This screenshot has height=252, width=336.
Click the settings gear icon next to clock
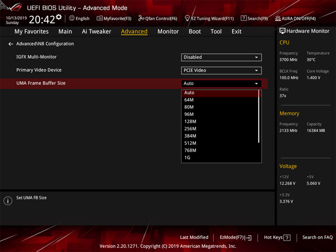(58, 17)
